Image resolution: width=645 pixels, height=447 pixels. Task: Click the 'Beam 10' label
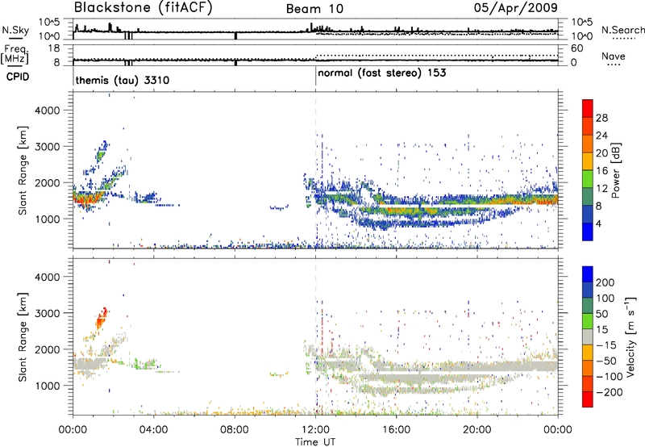[x=314, y=9]
